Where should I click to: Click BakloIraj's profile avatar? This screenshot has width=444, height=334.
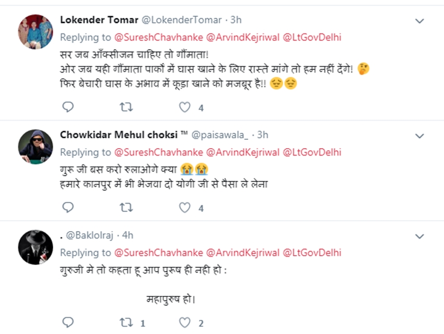pyautogui.click(x=36, y=246)
